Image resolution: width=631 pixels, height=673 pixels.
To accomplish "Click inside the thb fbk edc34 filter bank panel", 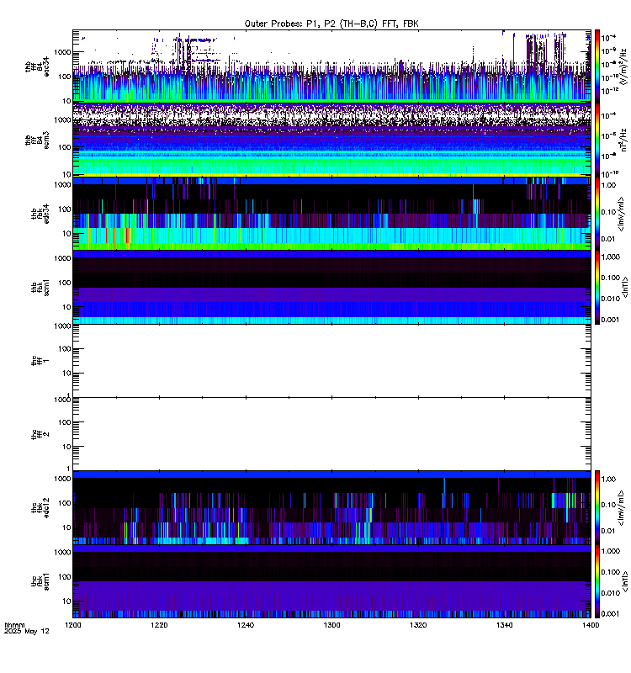I will (331, 214).
